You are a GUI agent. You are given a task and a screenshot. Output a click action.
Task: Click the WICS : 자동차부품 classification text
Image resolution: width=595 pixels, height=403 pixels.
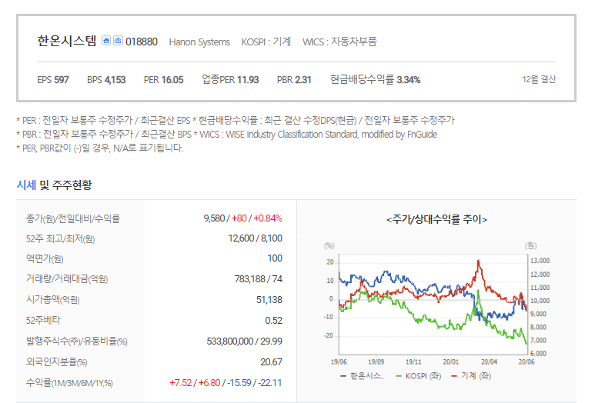[339, 42]
